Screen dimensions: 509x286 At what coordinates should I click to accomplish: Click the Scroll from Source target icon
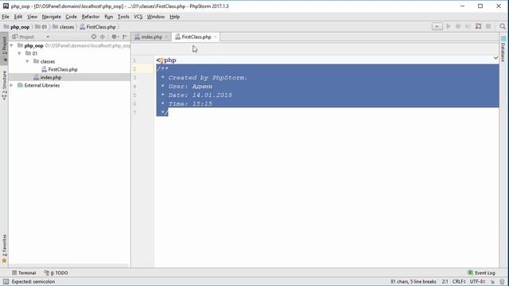[94, 37]
